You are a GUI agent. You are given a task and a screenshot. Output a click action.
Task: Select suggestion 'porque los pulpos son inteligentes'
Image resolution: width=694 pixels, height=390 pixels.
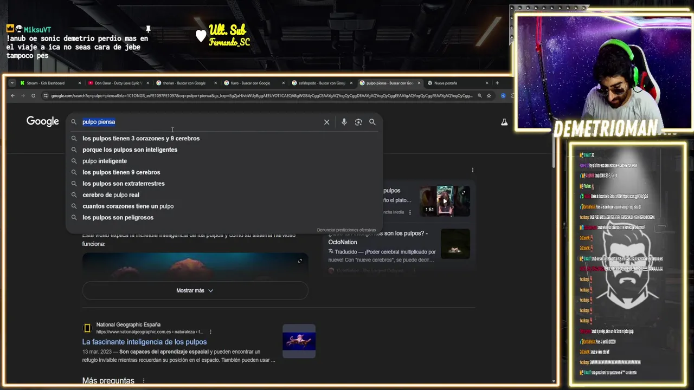click(130, 149)
